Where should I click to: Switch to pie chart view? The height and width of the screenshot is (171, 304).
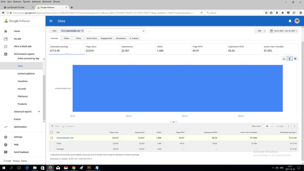click(295, 58)
